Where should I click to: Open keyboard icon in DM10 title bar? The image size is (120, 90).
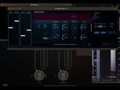(x=2, y=5)
